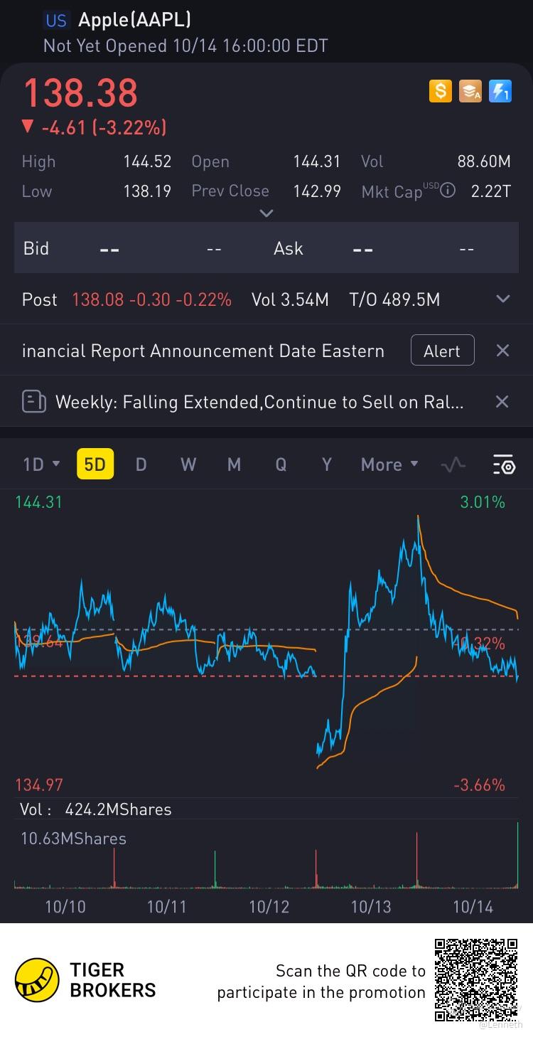Tap the yellow dollar sign badge icon
Screen dimensions: 533x1037
tap(440, 91)
